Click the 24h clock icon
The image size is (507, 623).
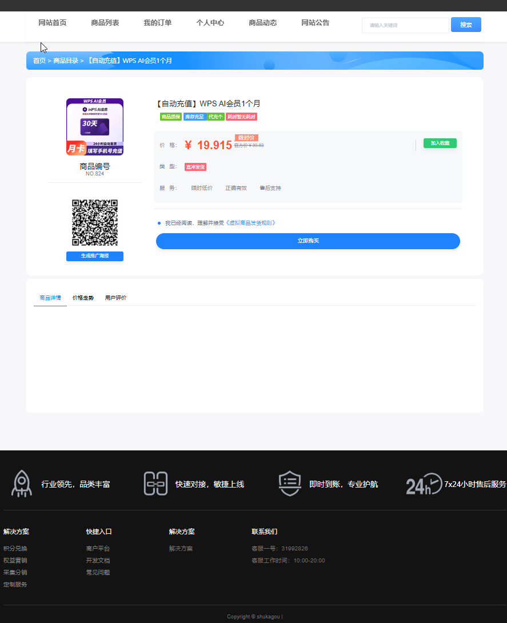pyautogui.click(x=424, y=484)
